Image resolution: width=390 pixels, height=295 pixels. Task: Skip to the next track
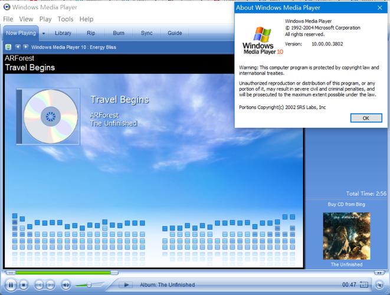51,285
